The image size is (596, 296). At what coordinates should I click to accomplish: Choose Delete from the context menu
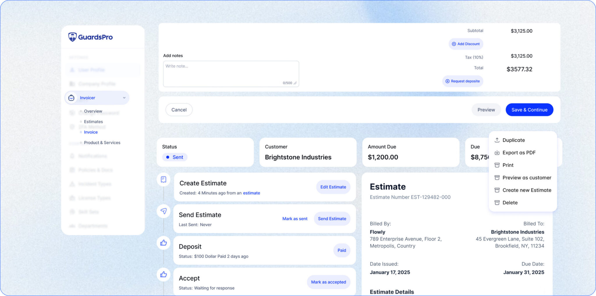pyautogui.click(x=510, y=203)
